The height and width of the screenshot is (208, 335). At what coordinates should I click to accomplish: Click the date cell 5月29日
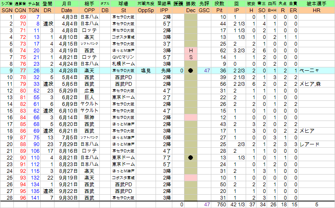point(68,91)
